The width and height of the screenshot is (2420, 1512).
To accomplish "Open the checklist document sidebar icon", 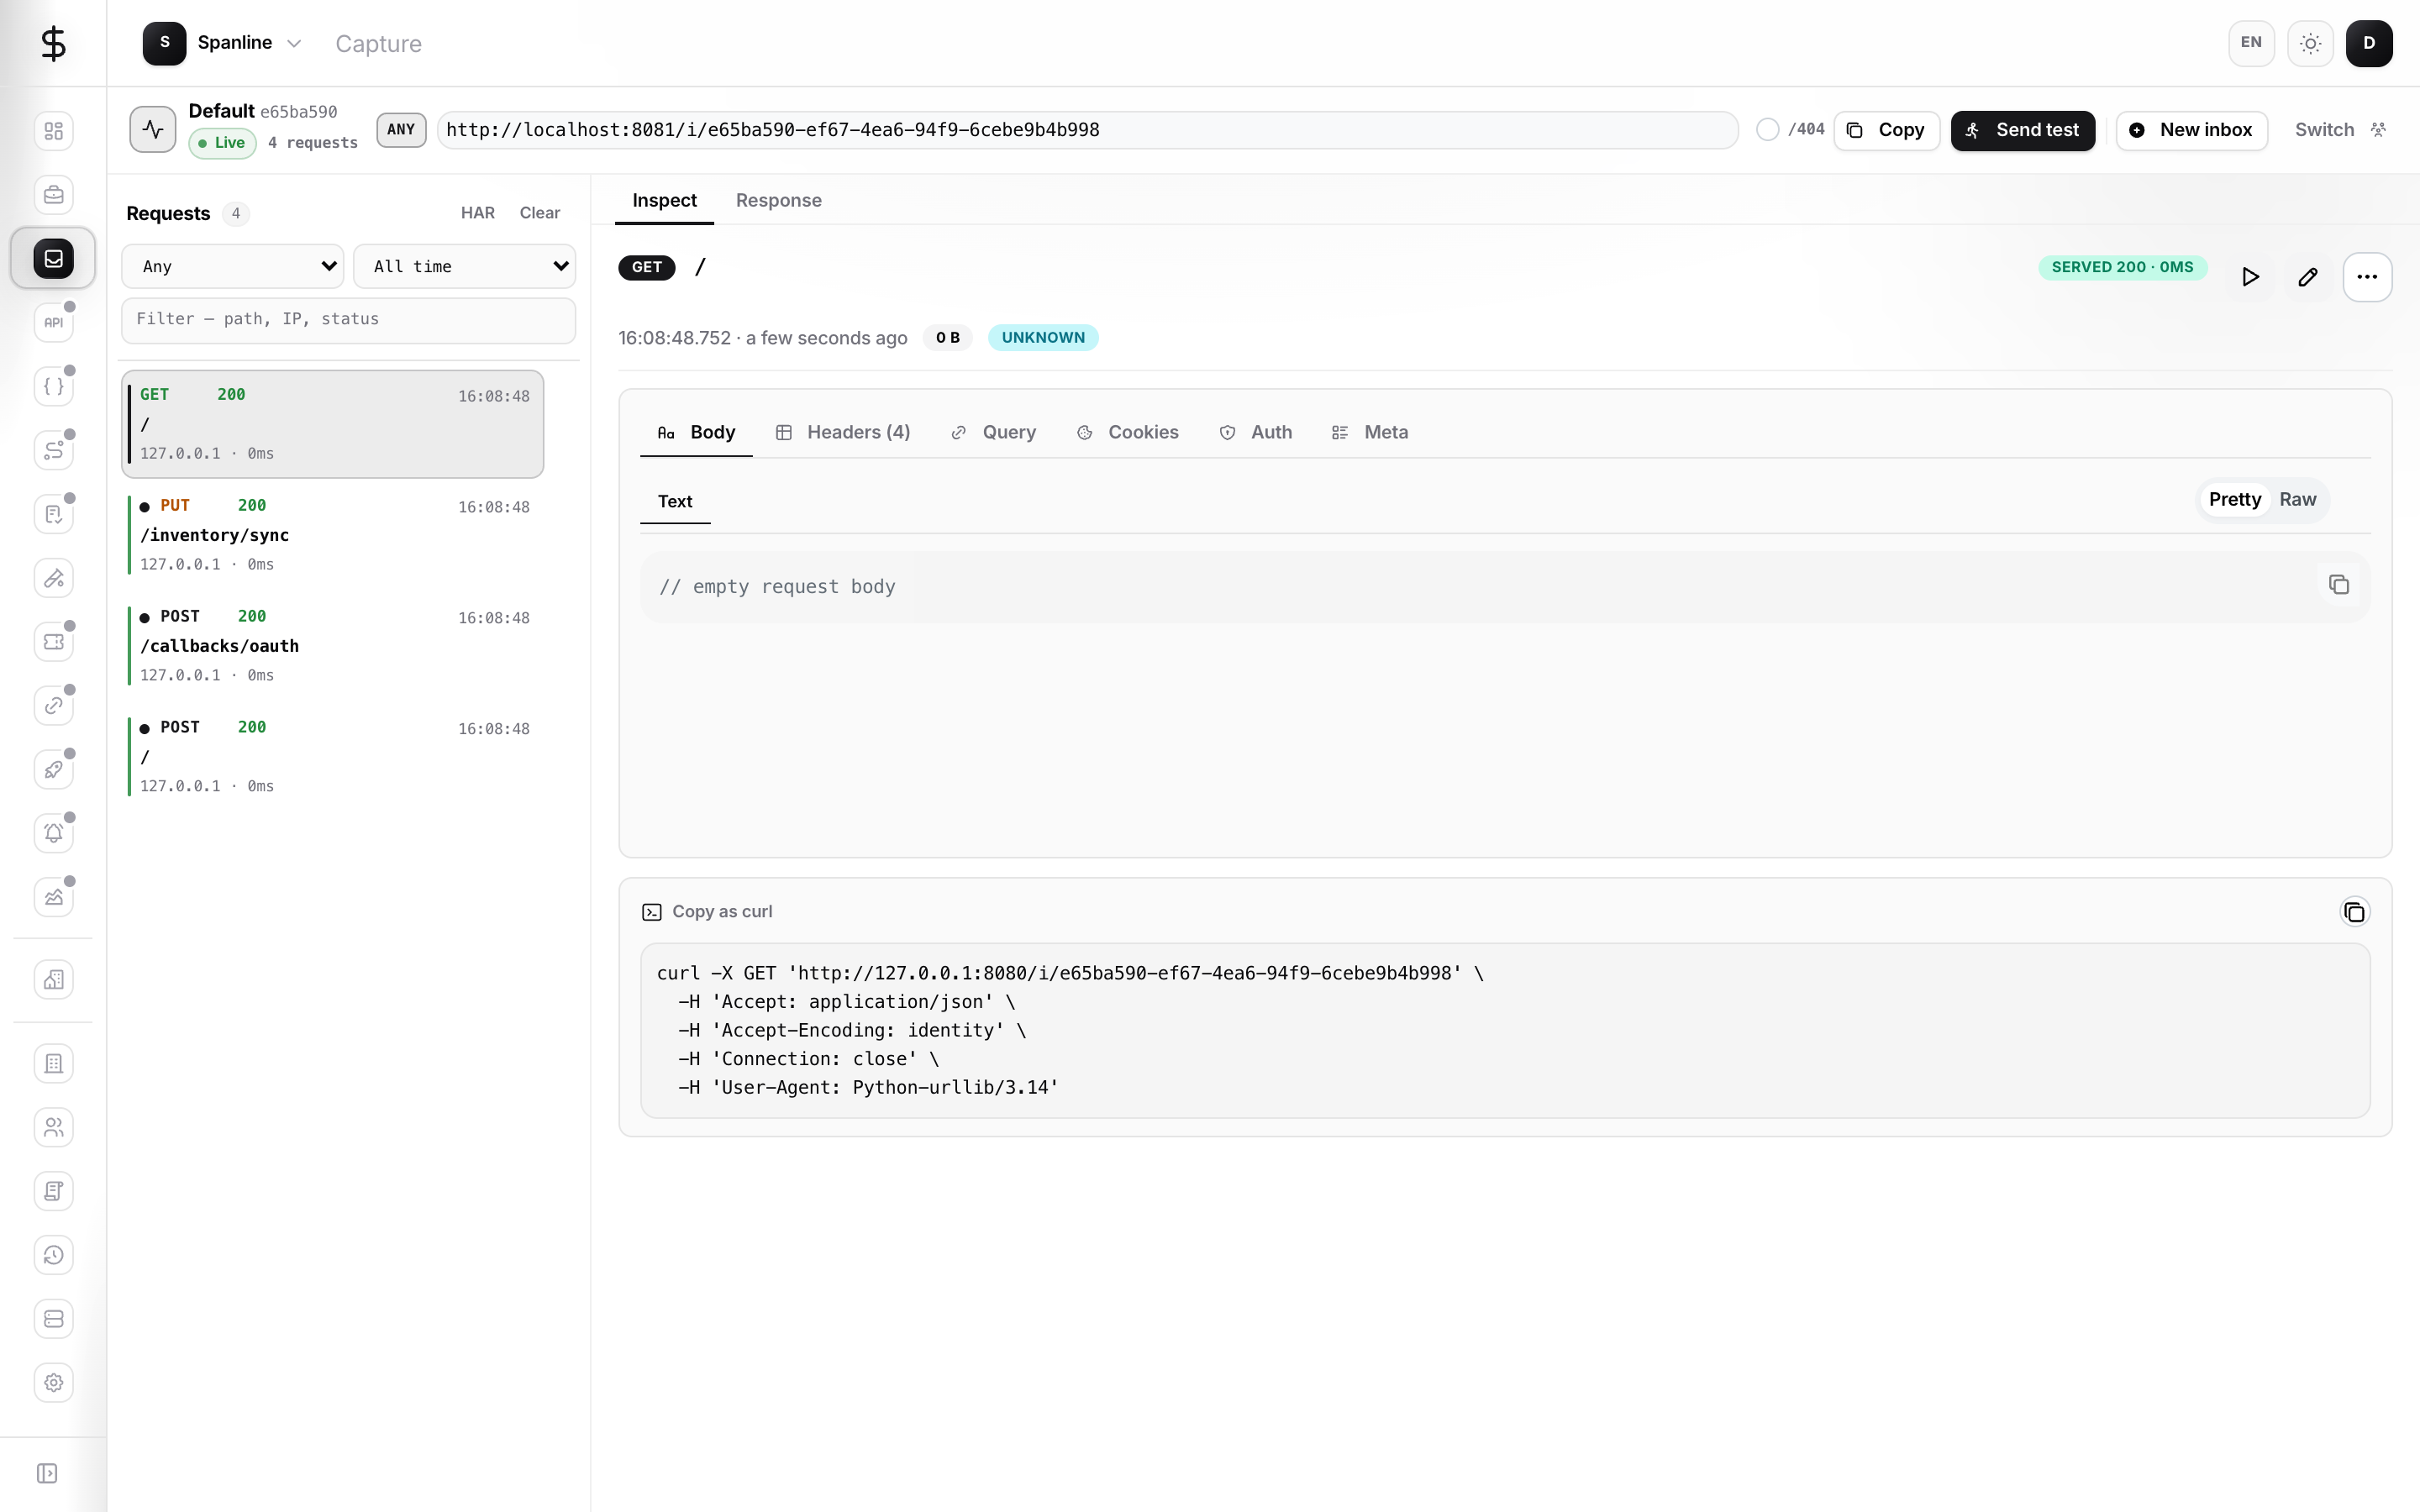I will (x=54, y=514).
